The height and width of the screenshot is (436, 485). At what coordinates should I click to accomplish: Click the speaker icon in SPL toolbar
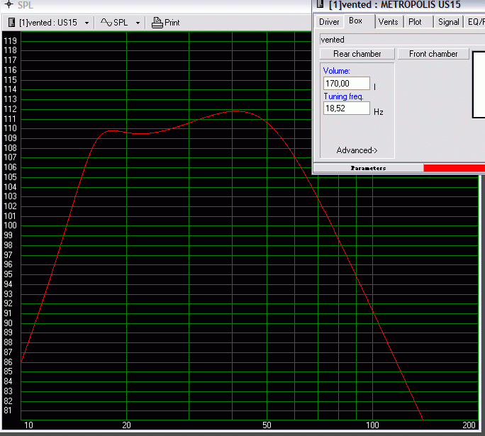point(13,23)
